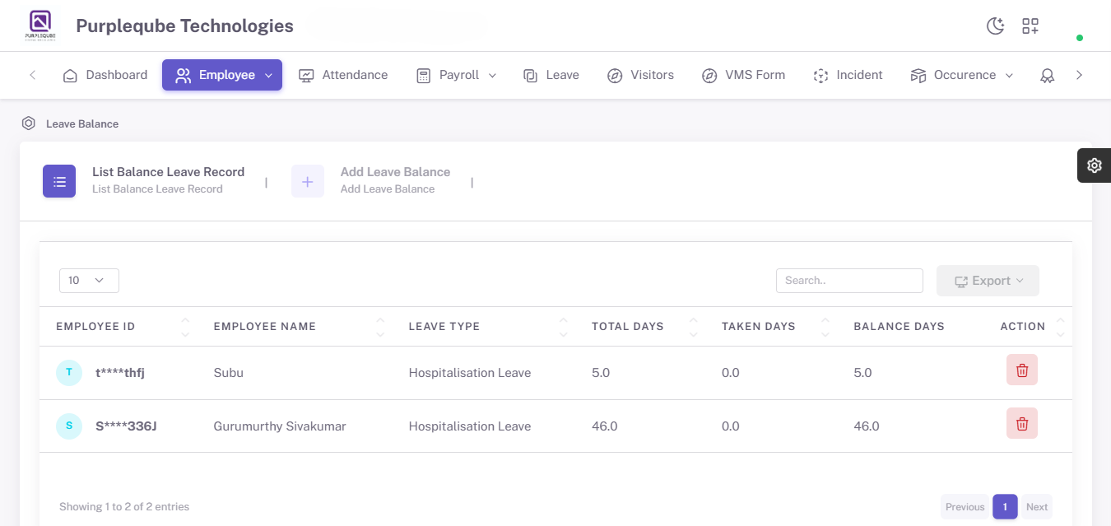Click the Balance Days column header

(899, 326)
